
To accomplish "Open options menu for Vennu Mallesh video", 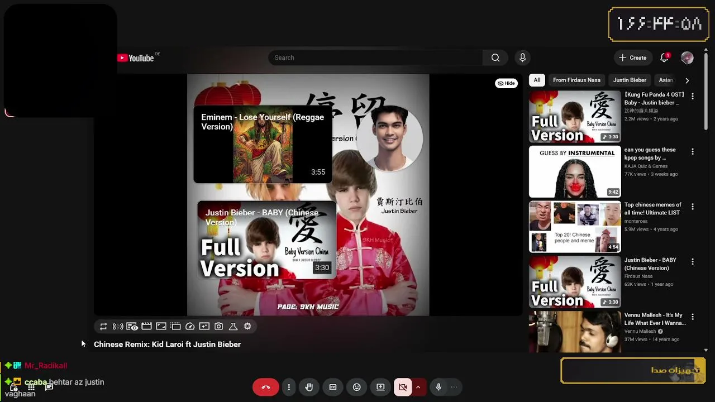I will click(x=693, y=317).
